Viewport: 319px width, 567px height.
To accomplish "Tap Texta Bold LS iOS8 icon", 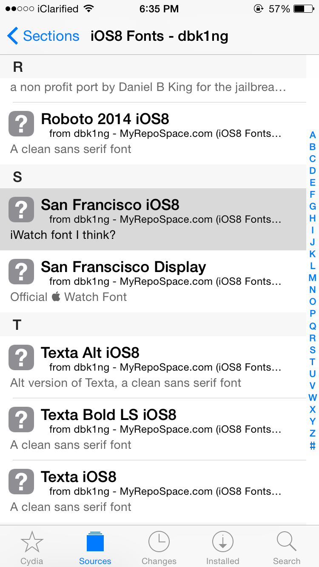I will (21, 420).
